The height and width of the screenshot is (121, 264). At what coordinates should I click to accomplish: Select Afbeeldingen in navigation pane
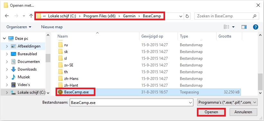click(x=29, y=46)
